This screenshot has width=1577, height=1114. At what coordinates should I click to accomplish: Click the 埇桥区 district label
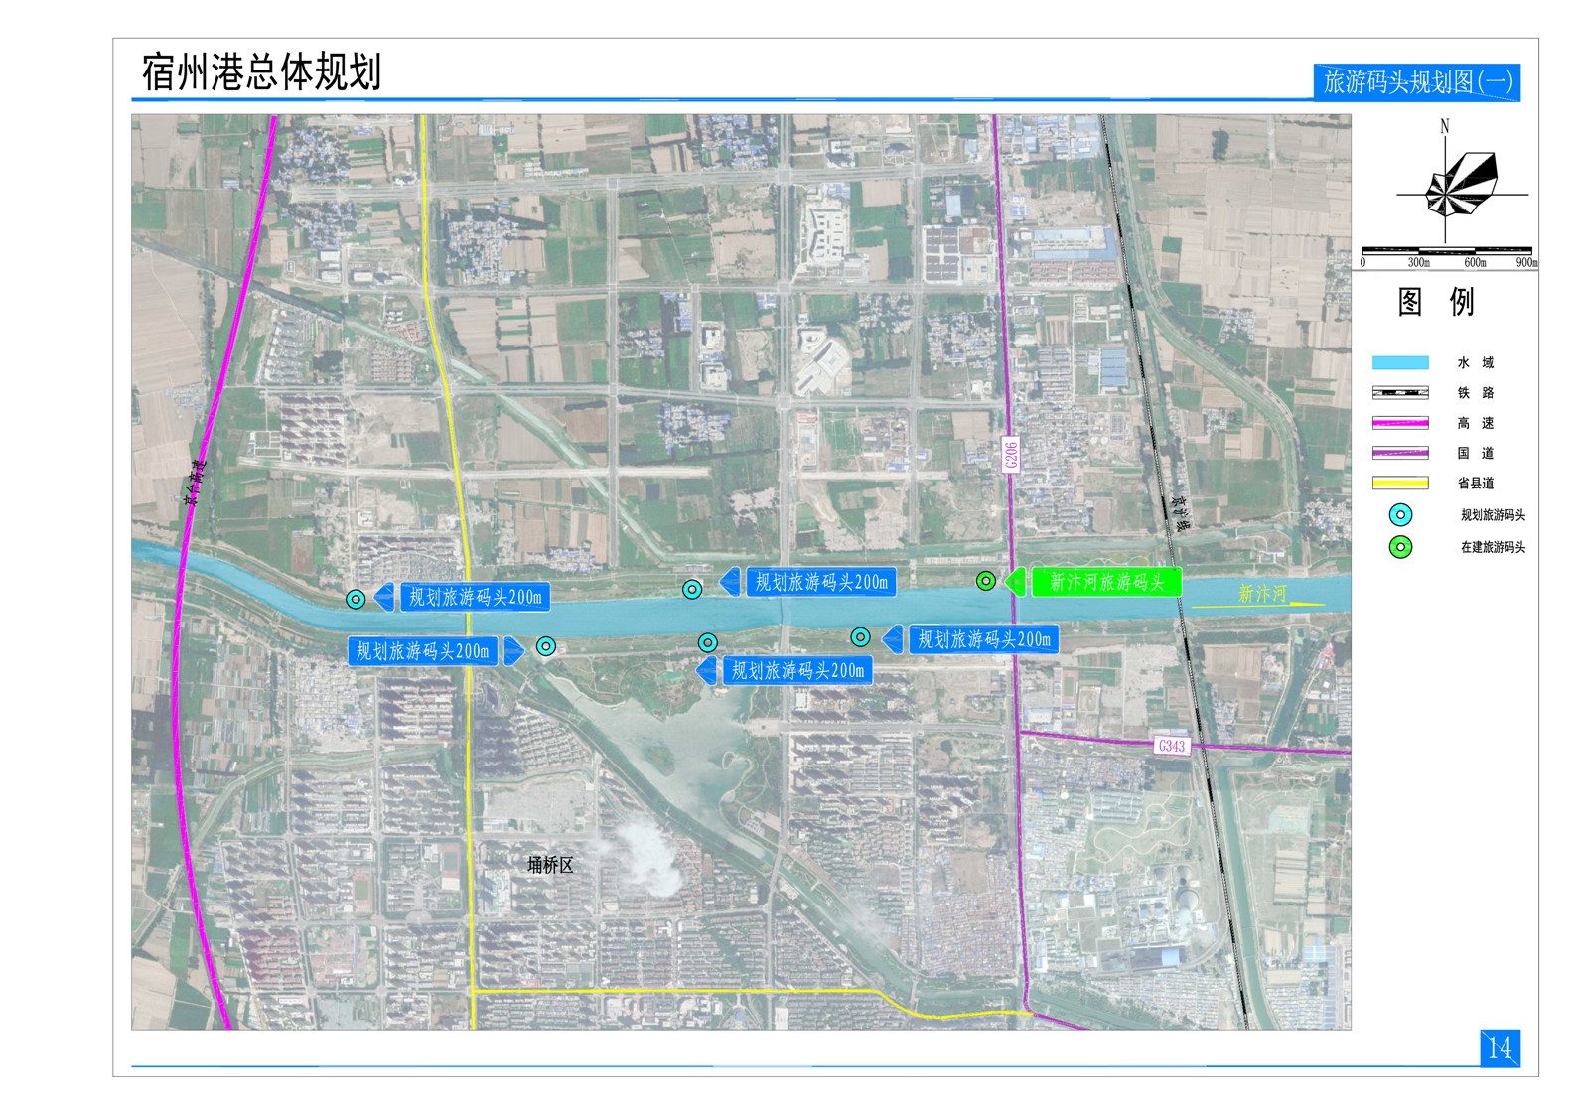click(550, 865)
